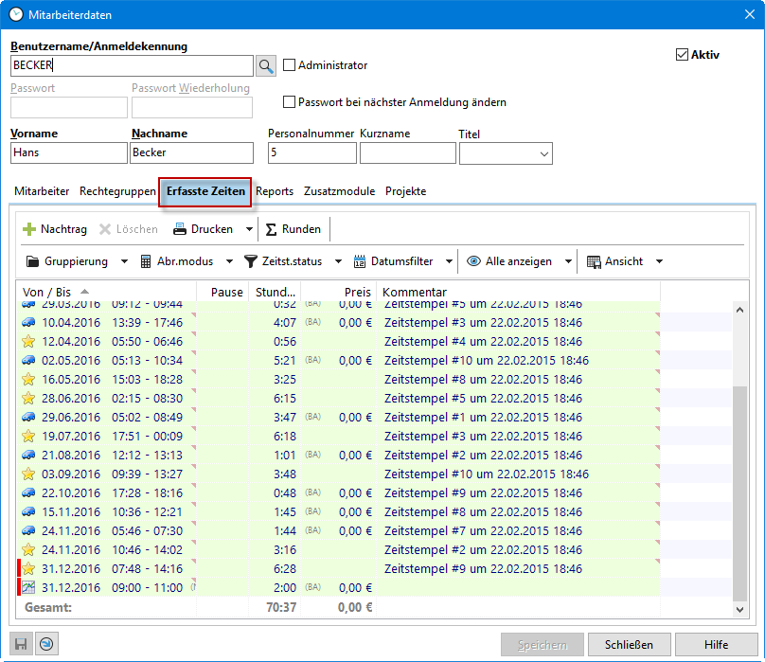The image size is (765, 662).
Task: Click the Drucken printer icon
Action: pos(180,229)
